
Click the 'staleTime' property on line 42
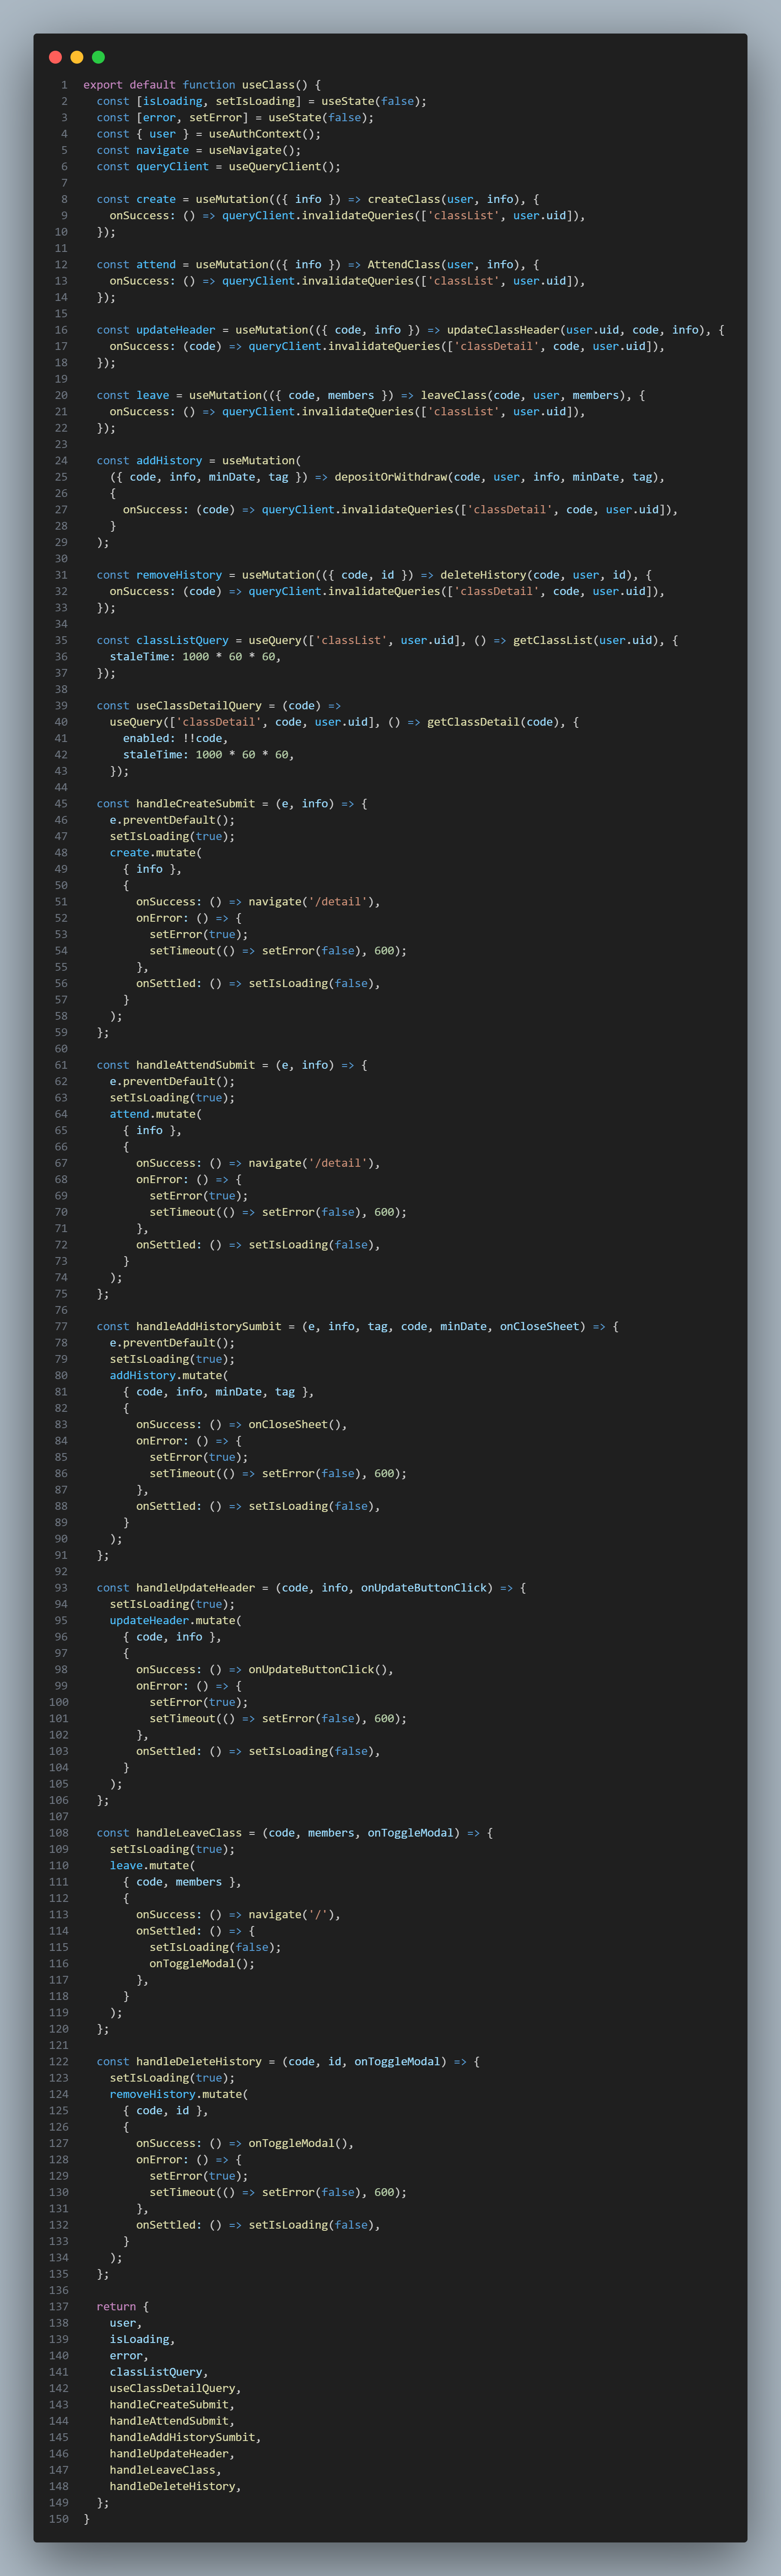153,755
